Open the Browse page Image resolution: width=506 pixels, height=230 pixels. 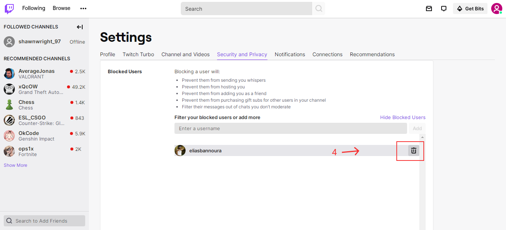(61, 8)
